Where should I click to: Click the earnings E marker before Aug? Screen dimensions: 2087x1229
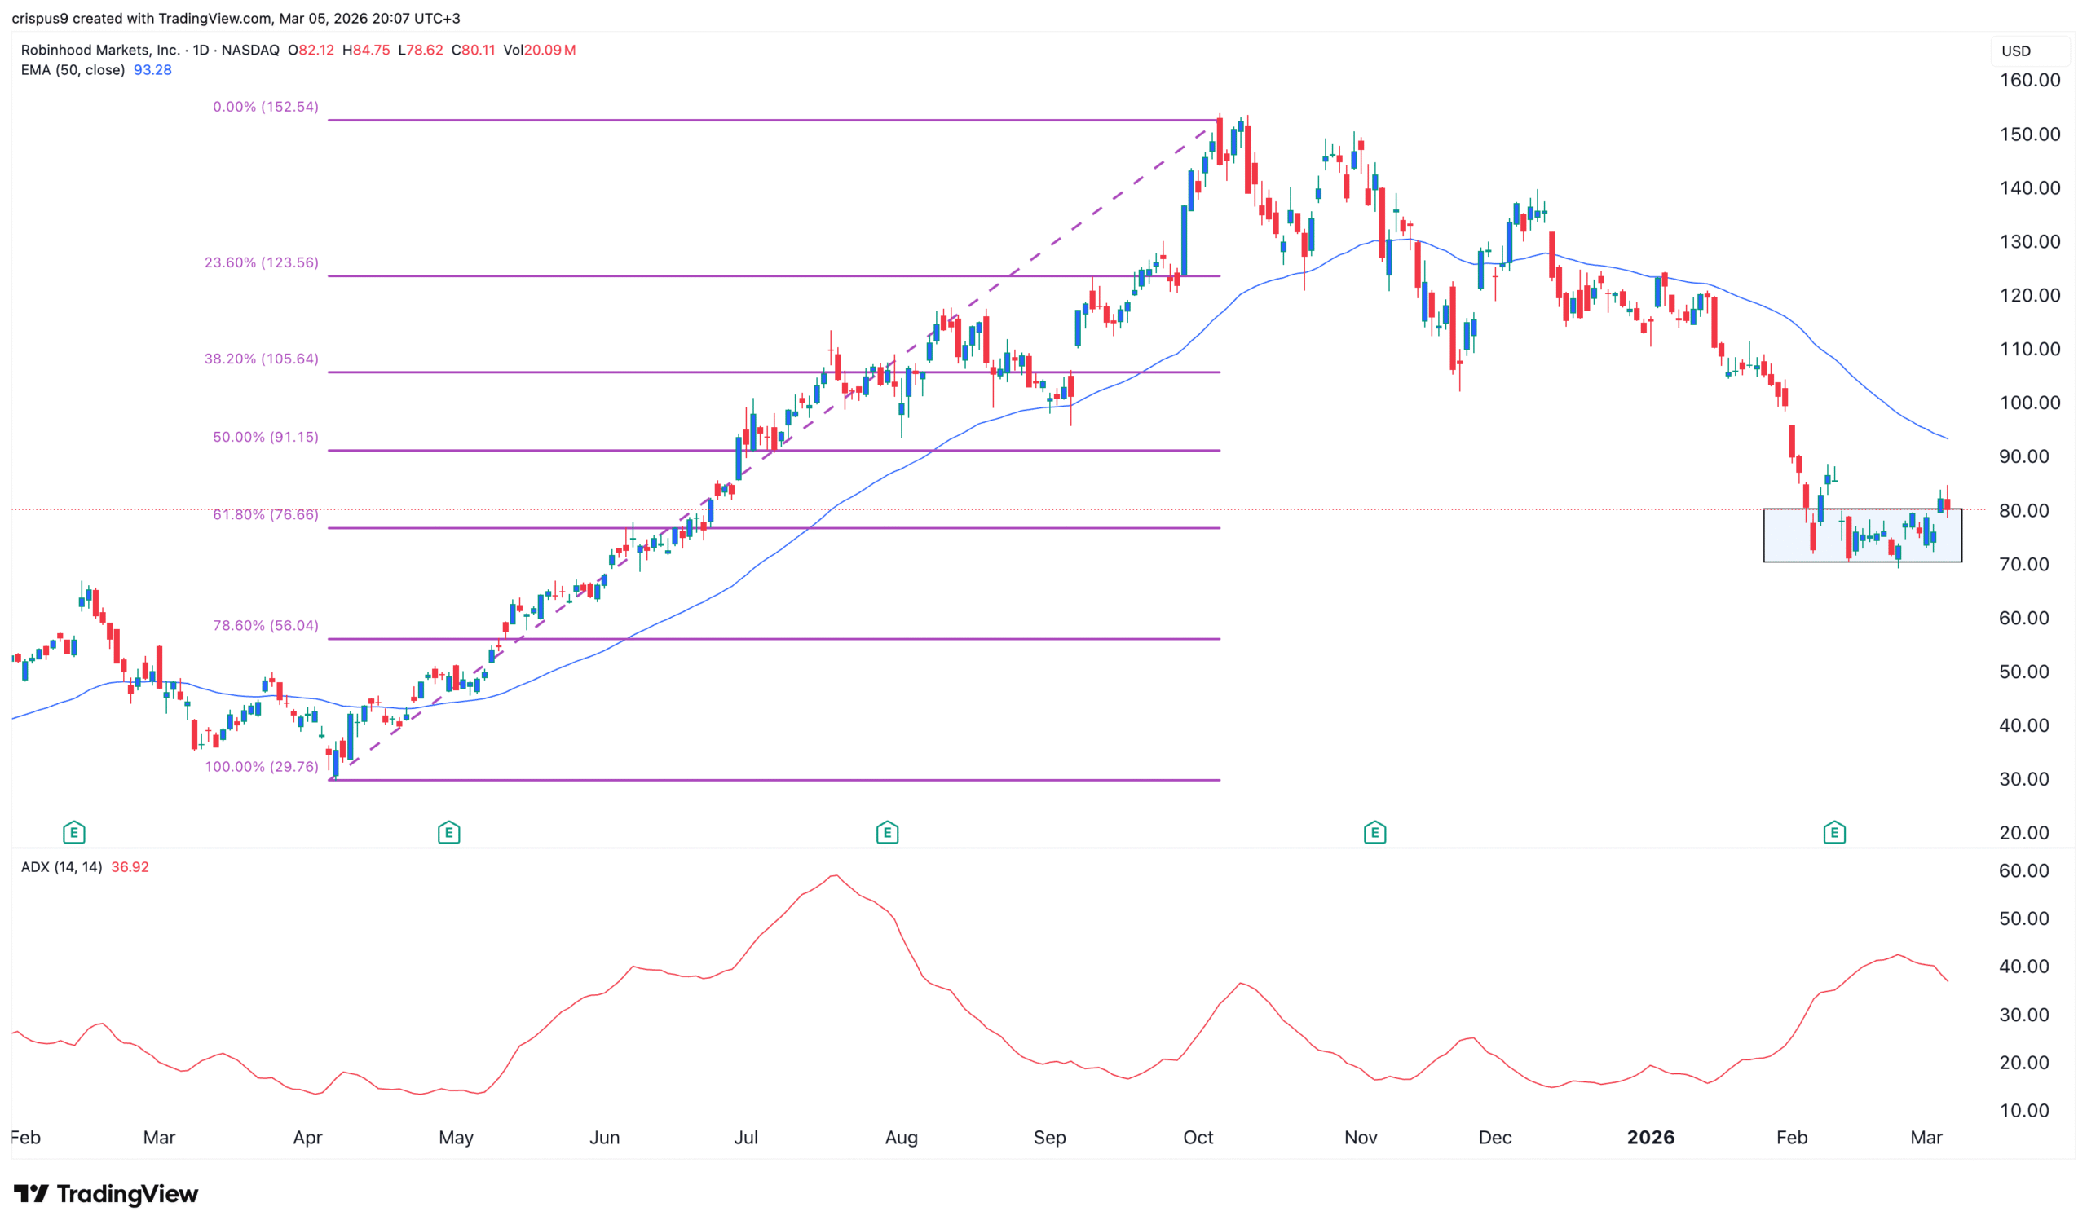point(887,832)
